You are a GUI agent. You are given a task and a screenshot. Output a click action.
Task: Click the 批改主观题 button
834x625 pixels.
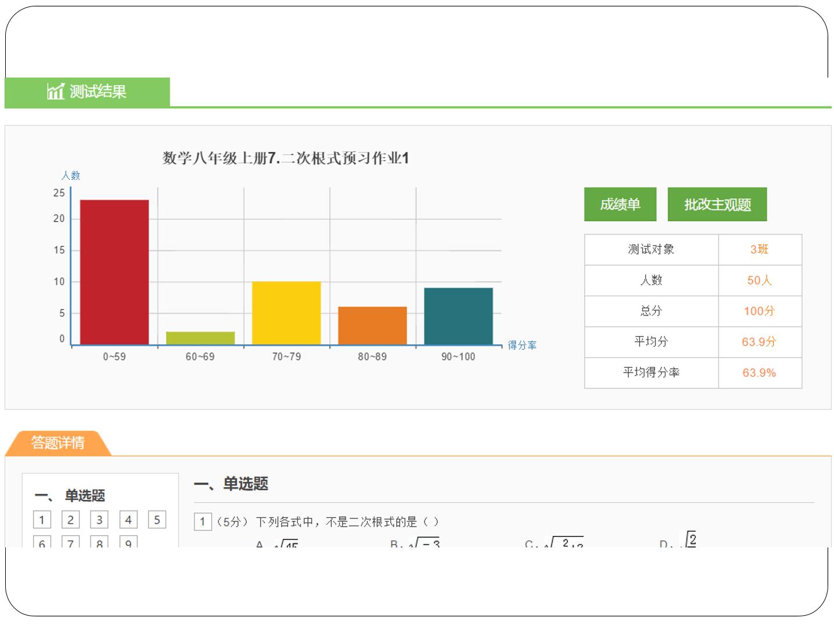pyautogui.click(x=717, y=204)
